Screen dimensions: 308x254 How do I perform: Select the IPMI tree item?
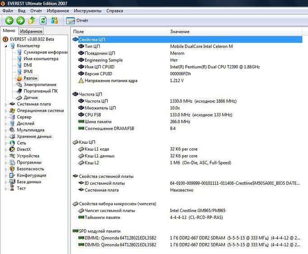(28, 72)
